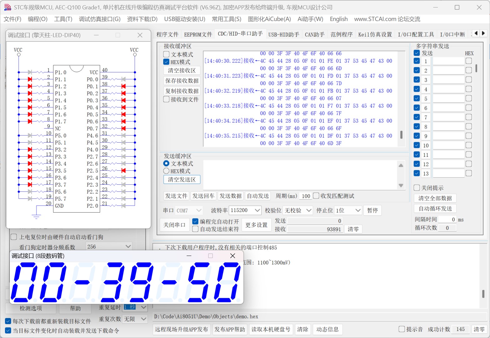
Task: Click the STC application logo icon in the title bar
Action: (7, 7)
